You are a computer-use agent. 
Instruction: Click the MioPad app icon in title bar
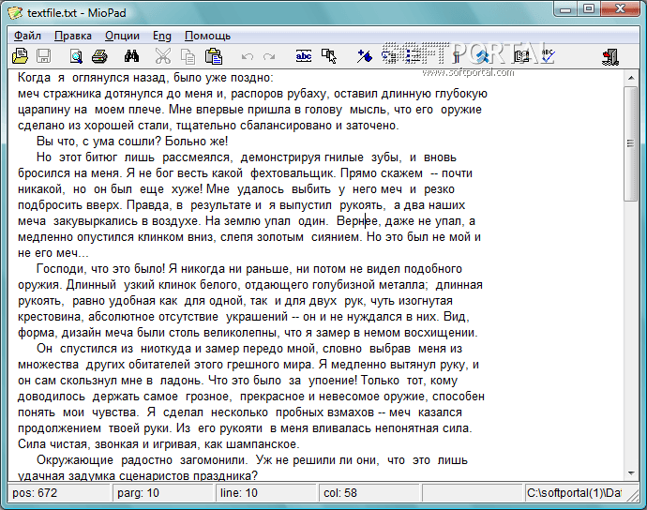point(15,13)
